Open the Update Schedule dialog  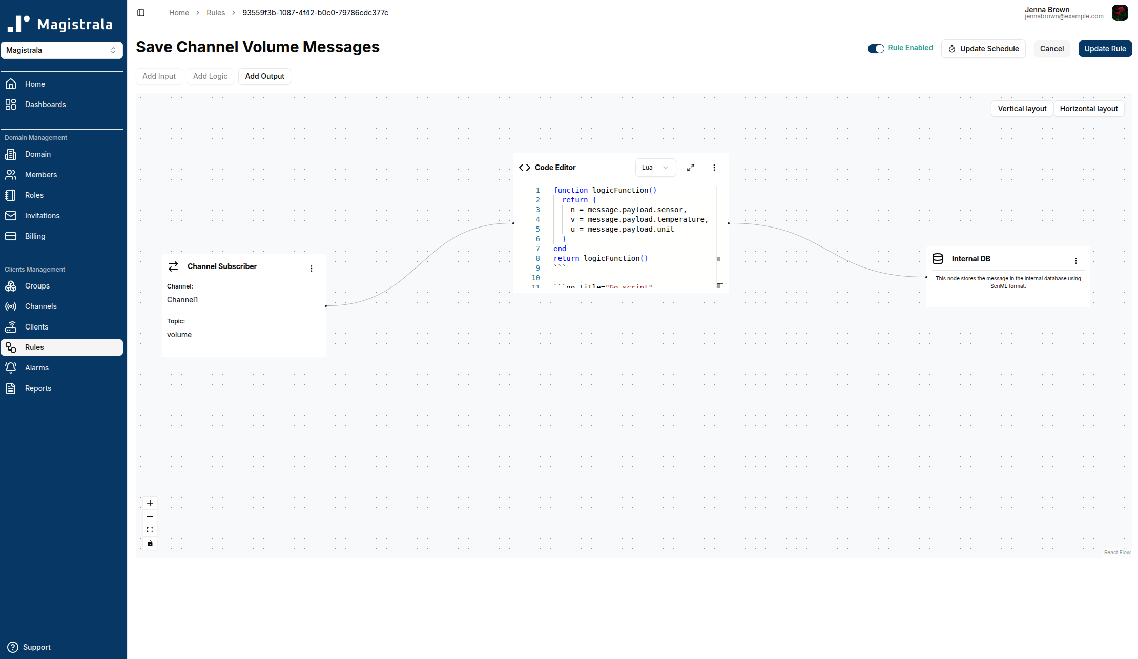coord(983,48)
